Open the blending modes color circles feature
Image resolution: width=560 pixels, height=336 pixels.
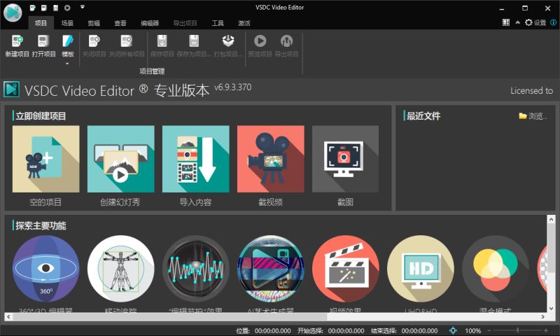(496, 269)
